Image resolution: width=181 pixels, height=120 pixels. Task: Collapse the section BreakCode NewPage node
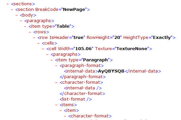click(x=12, y=10)
